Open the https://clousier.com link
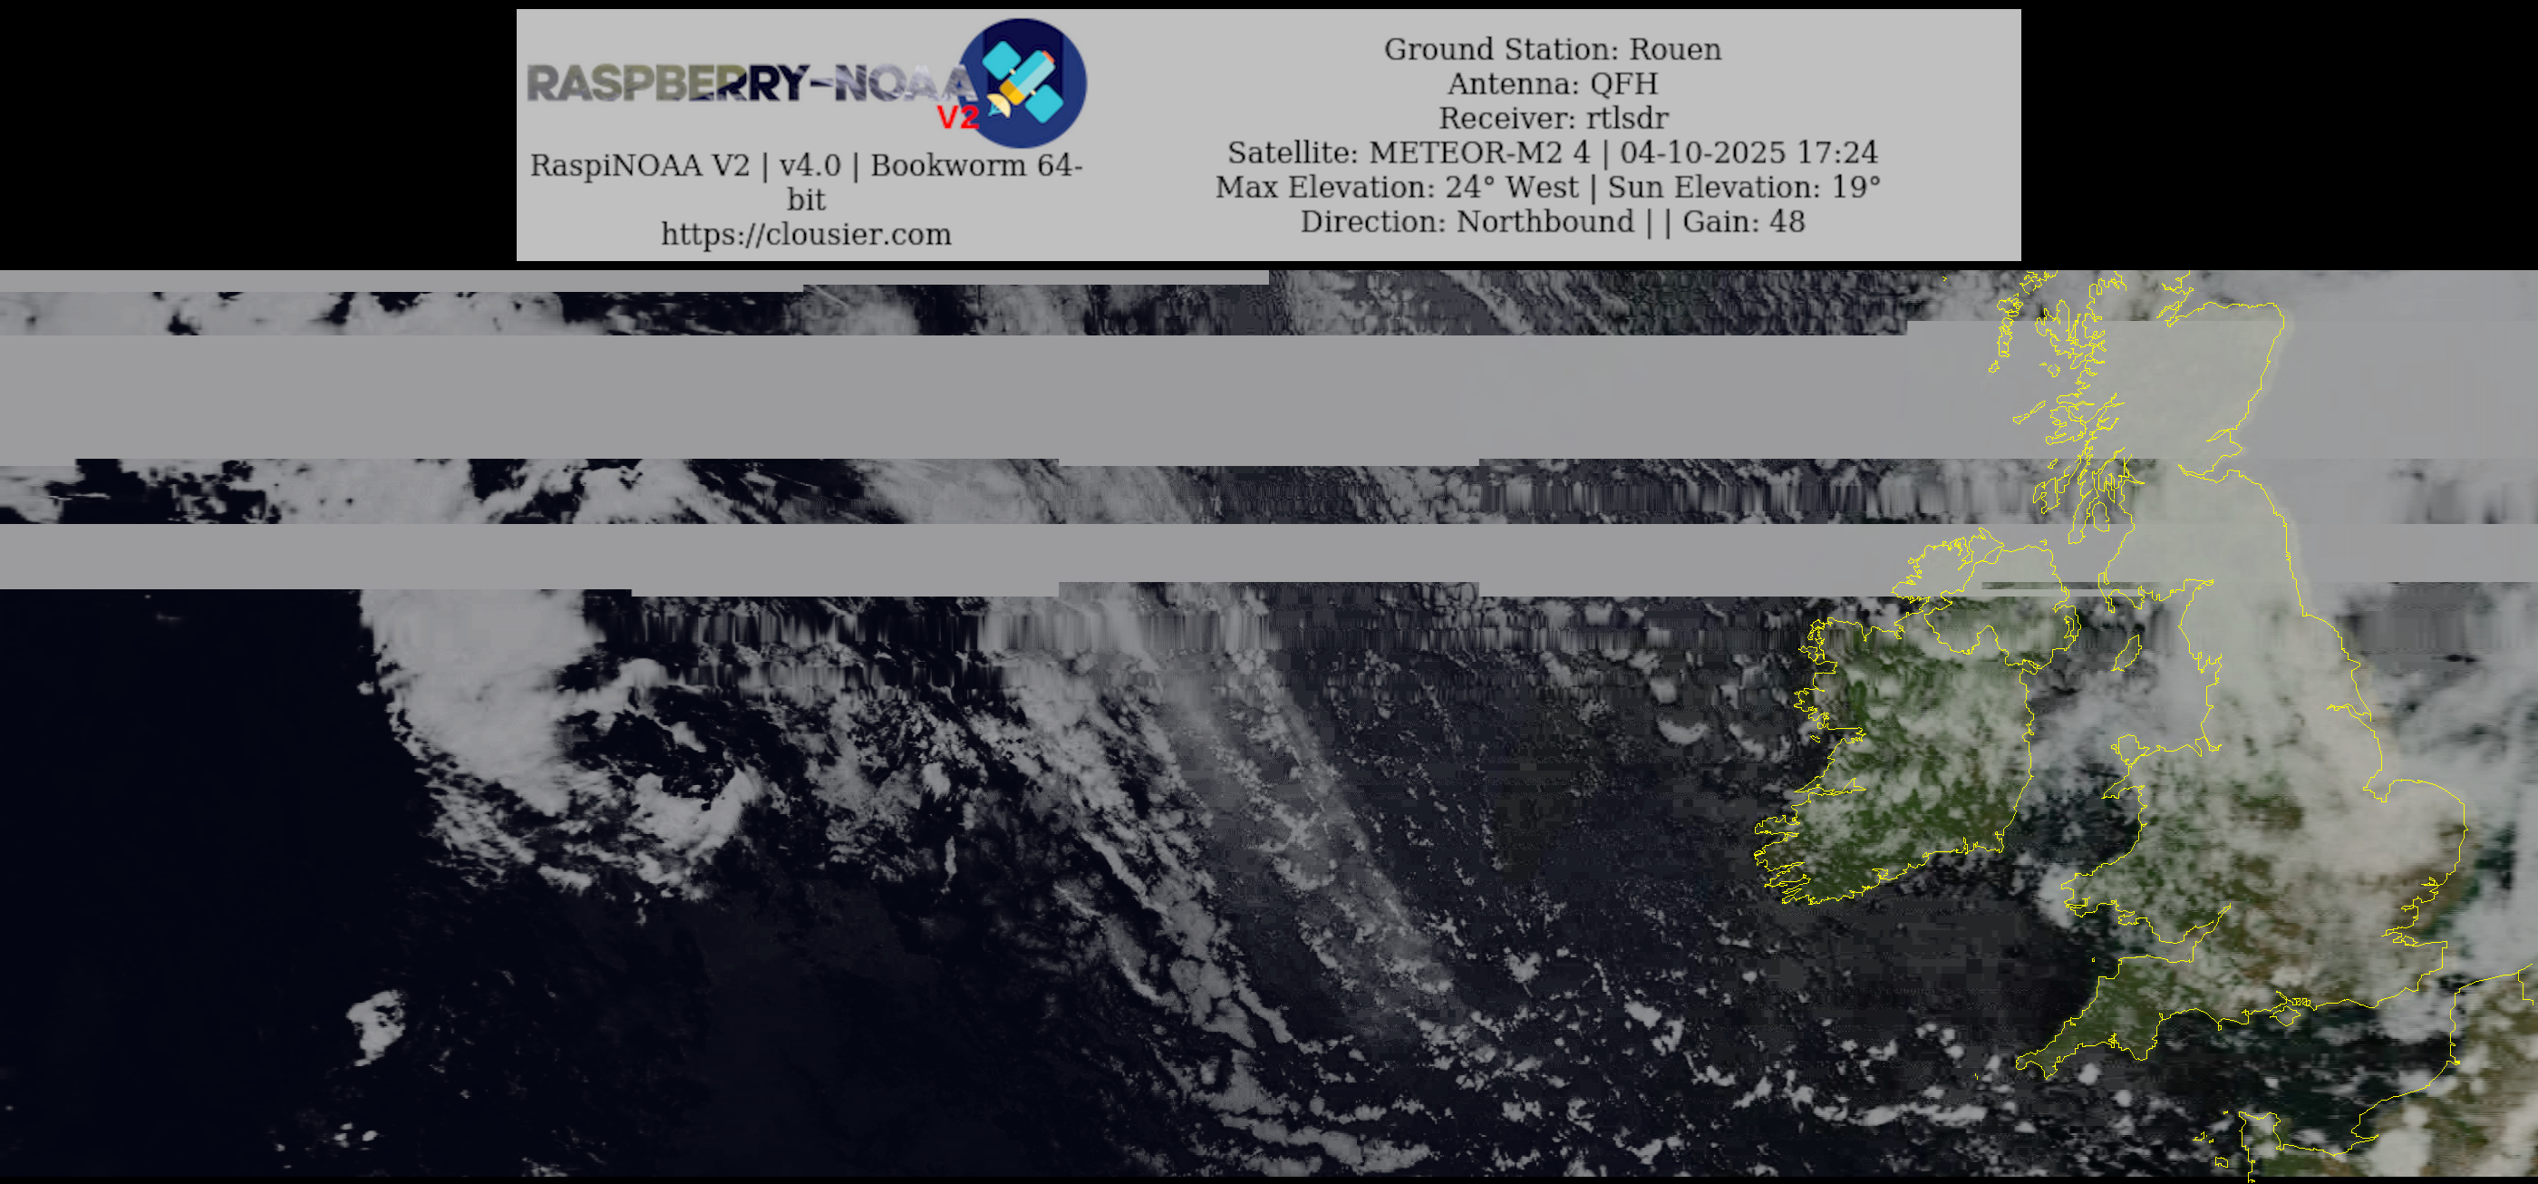2538x1184 pixels. click(x=806, y=235)
